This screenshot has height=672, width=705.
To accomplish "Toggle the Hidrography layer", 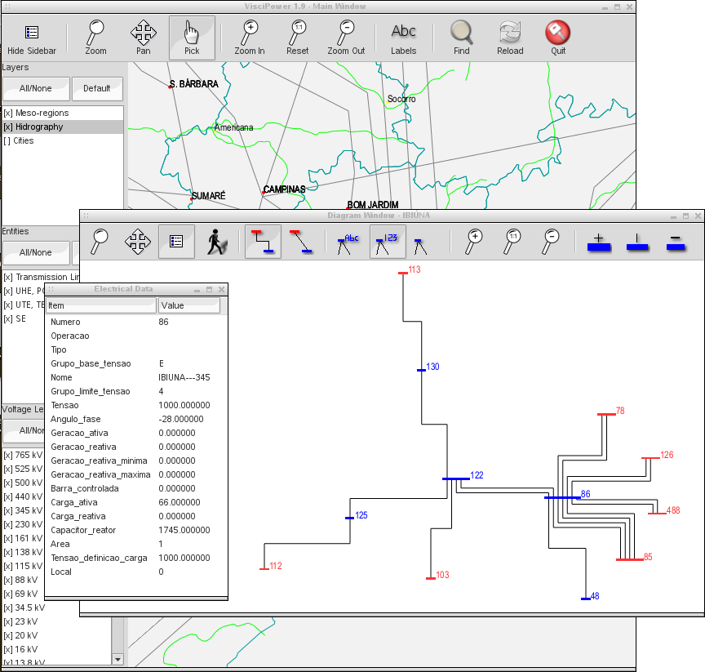I will coord(63,127).
